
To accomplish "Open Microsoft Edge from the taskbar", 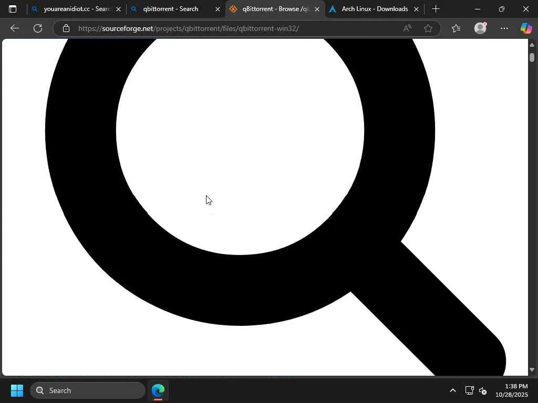I will [x=158, y=390].
